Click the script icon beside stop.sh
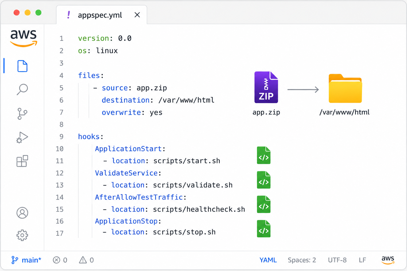Viewport: 407px width, 271px height. click(264, 229)
